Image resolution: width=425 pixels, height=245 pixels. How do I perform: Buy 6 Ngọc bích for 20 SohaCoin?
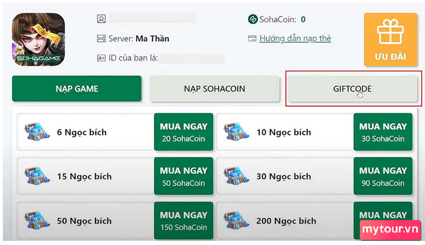183,132
